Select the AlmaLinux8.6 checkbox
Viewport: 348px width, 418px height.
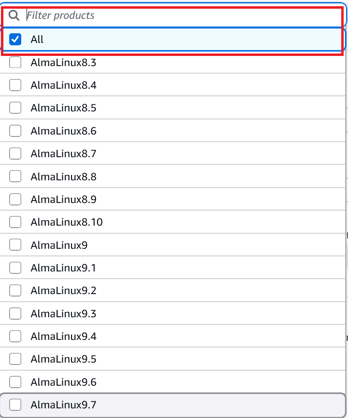pos(15,131)
